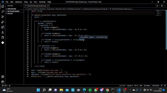Image resolution: width=167 pixels, height=93 pixels.
Task: Click line number 28 in gutter
Action: coord(28,66)
